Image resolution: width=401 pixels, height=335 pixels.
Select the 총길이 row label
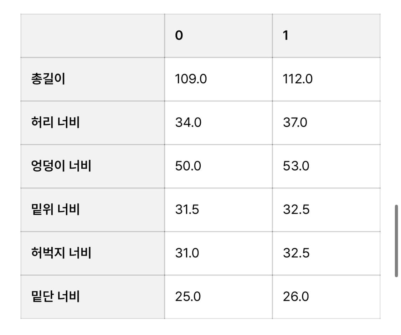48,79
